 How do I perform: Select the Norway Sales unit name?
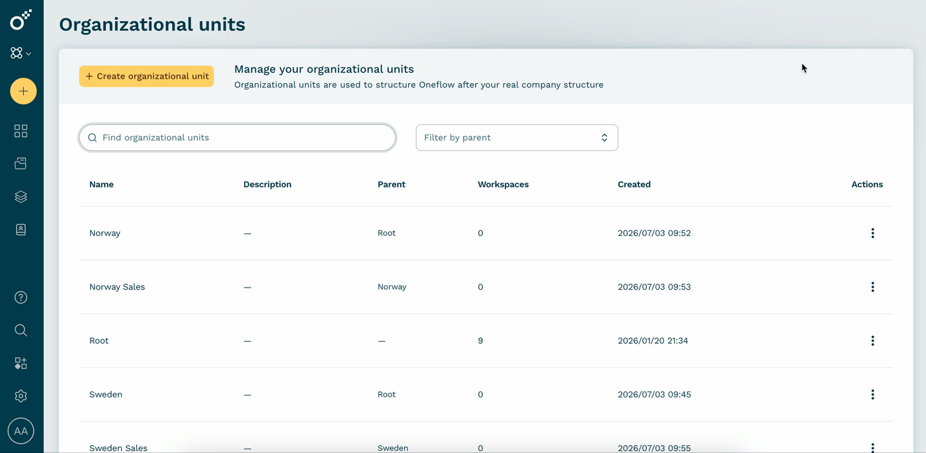pos(117,287)
